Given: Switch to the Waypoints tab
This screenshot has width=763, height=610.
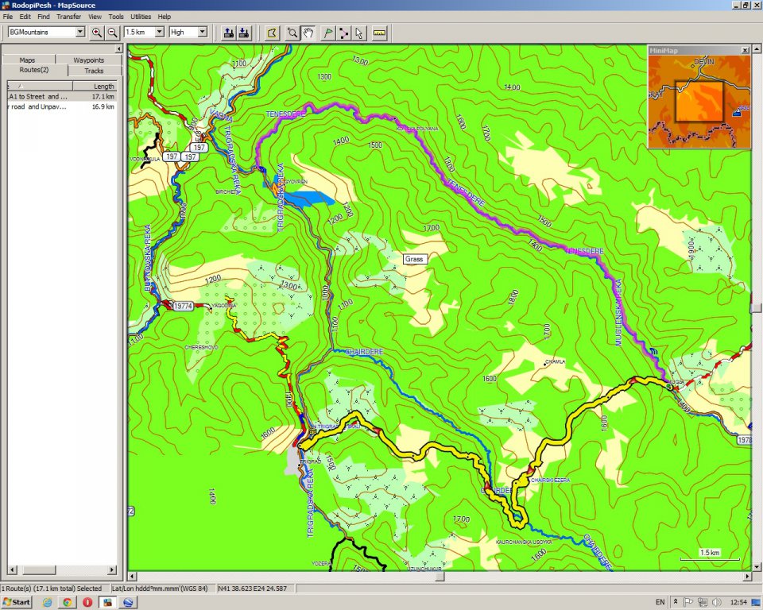Looking at the screenshot, I should pyautogui.click(x=88, y=60).
